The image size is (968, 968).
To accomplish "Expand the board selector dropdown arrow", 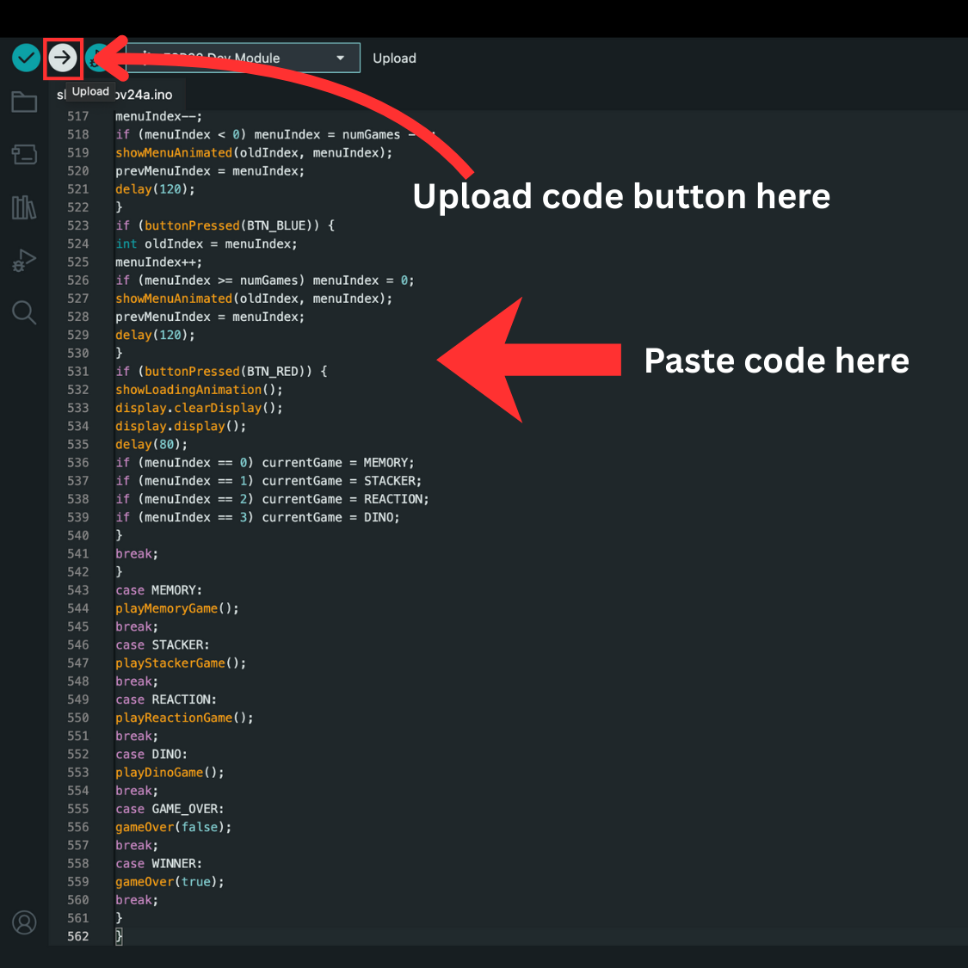I will 341,58.
